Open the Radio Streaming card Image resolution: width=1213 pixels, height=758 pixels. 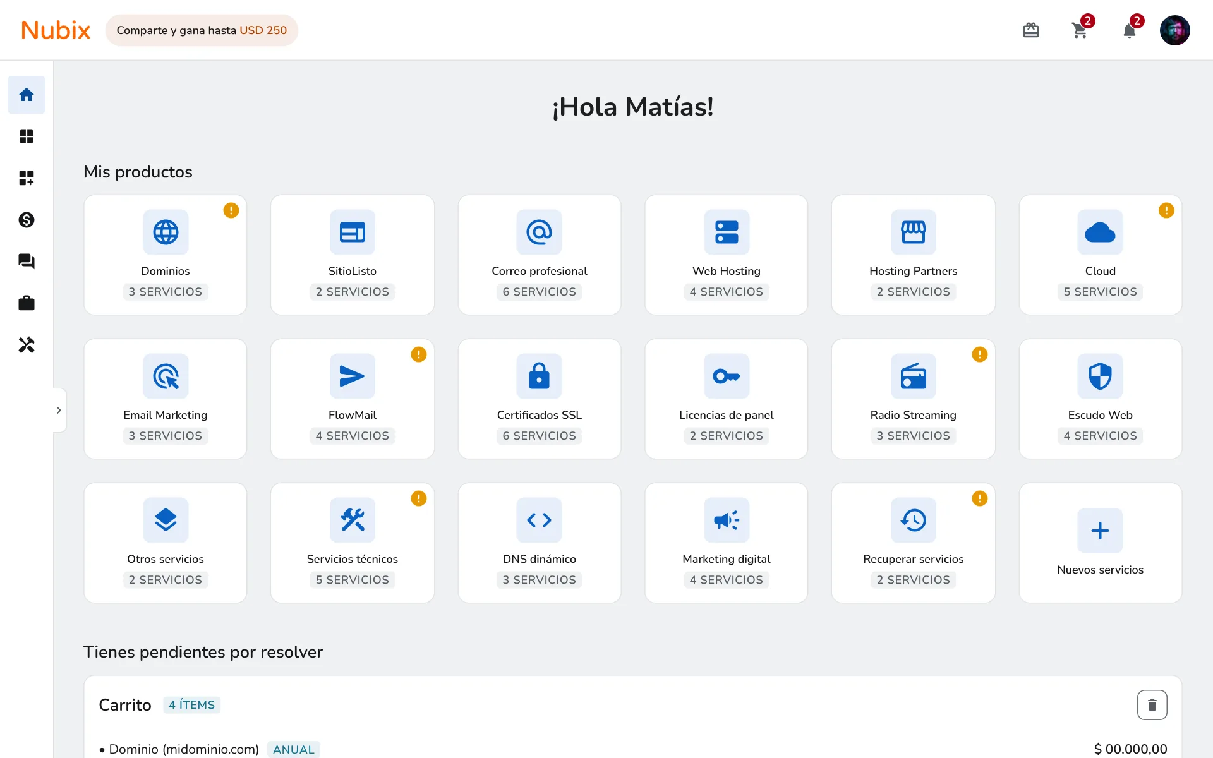coord(914,399)
